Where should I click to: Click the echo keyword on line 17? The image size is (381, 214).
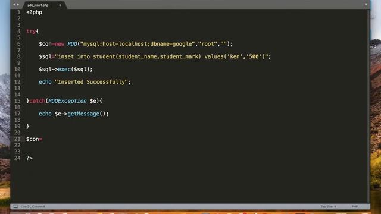coord(45,114)
